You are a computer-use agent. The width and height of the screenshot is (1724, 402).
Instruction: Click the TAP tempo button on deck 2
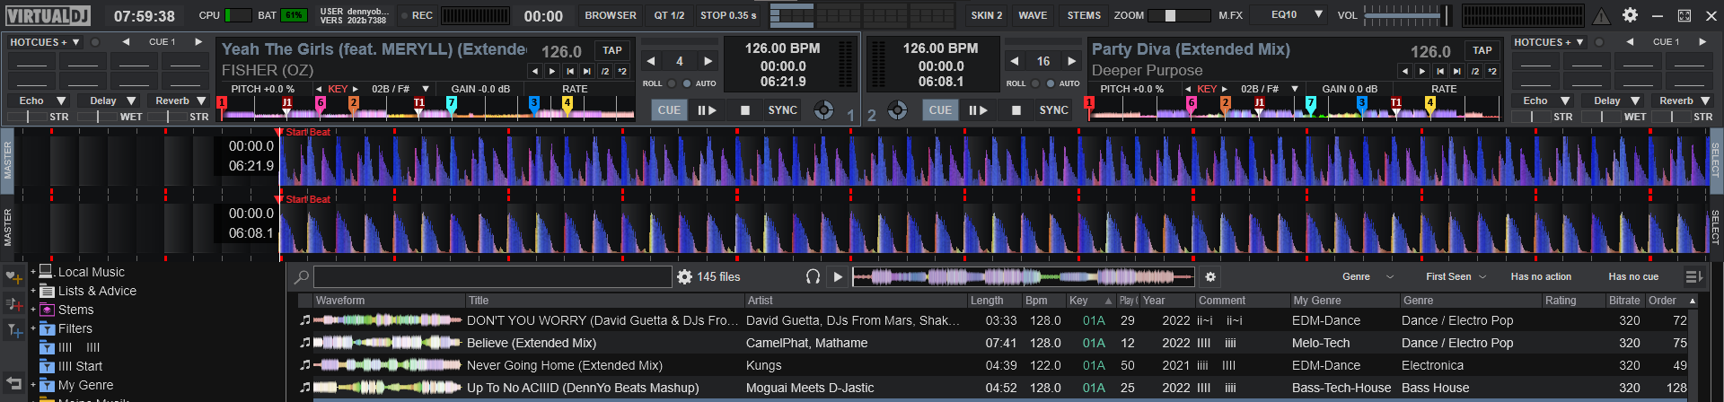pos(1482,50)
